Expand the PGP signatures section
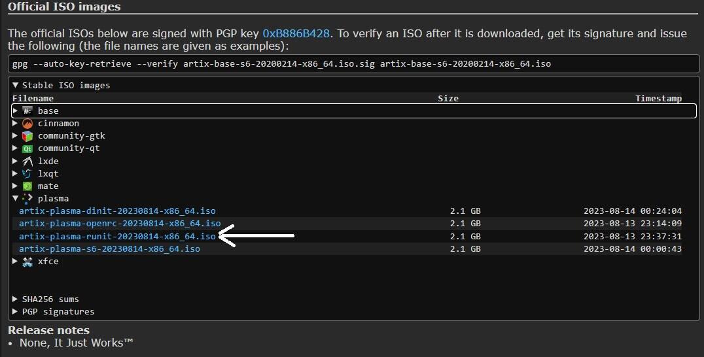The width and height of the screenshot is (704, 357). (15, 312)
